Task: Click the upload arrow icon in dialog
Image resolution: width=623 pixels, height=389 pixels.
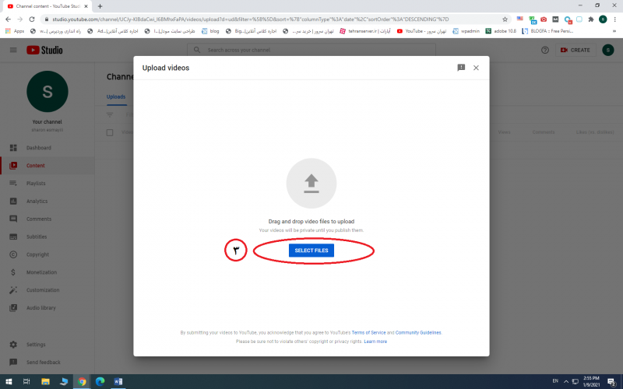Action: pos(311,183)
